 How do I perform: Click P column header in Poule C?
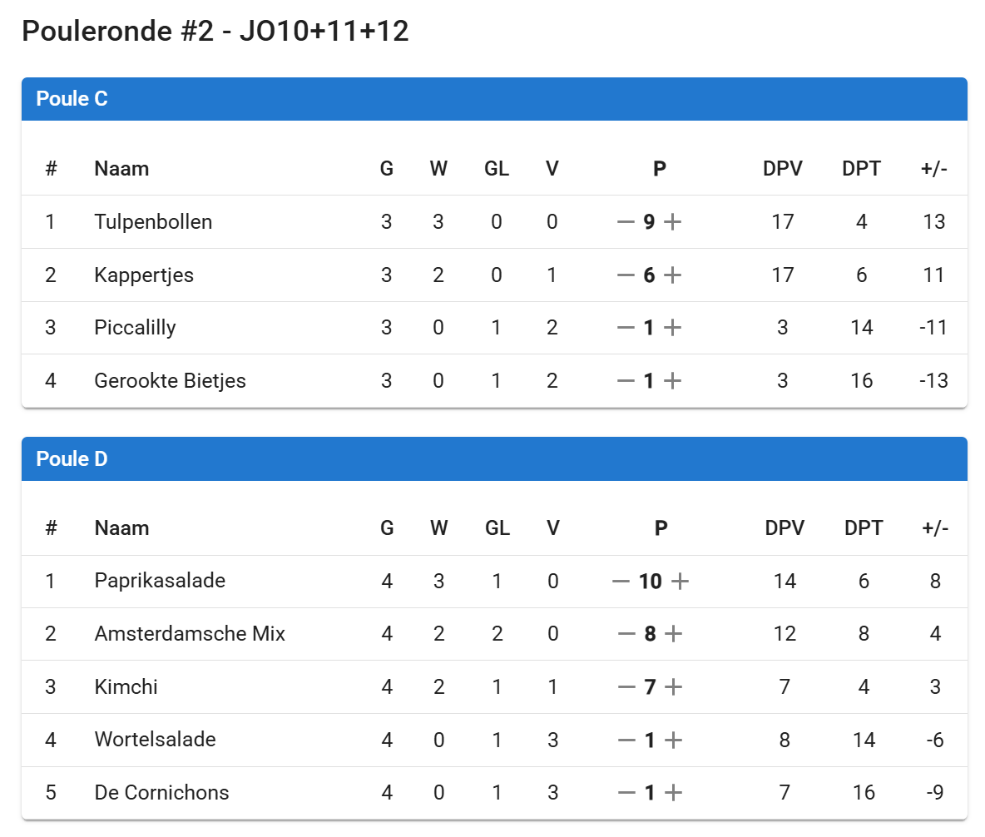pos(660,169)
